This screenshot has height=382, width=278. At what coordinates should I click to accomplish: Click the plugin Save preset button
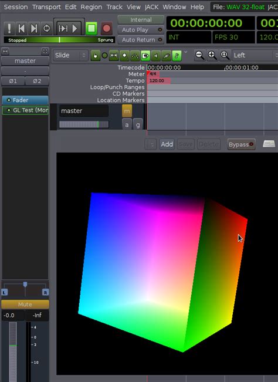(185, 144)
